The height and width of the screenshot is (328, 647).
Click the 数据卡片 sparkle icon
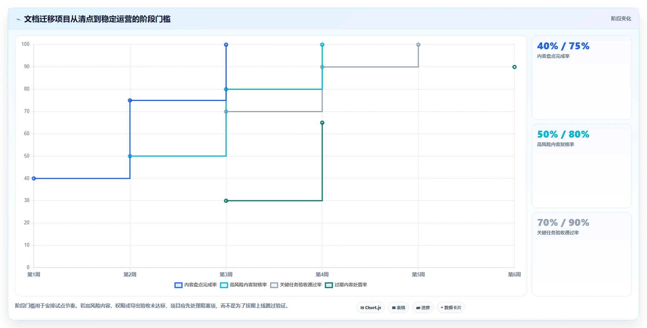pyautogui.click(x=442, y=308)
